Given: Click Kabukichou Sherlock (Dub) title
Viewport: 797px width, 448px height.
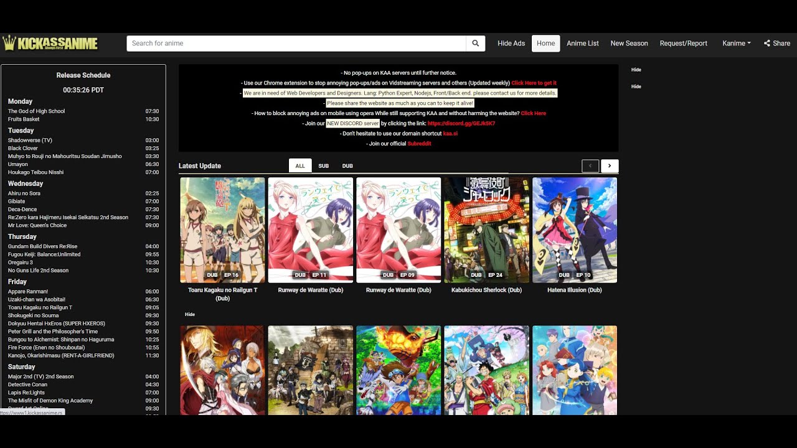Looking at the screenshot, I should coord(486,290).
